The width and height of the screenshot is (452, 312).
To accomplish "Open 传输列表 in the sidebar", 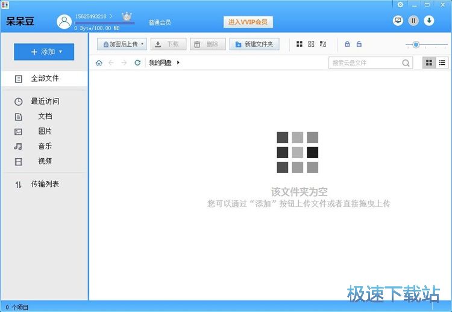I will pos(45,185).
